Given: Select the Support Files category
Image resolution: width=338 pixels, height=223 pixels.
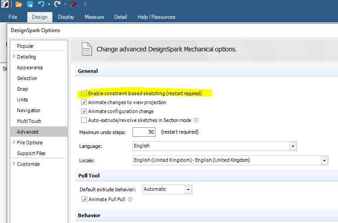Looking at the screenshot, I should [x=31, y=153].
